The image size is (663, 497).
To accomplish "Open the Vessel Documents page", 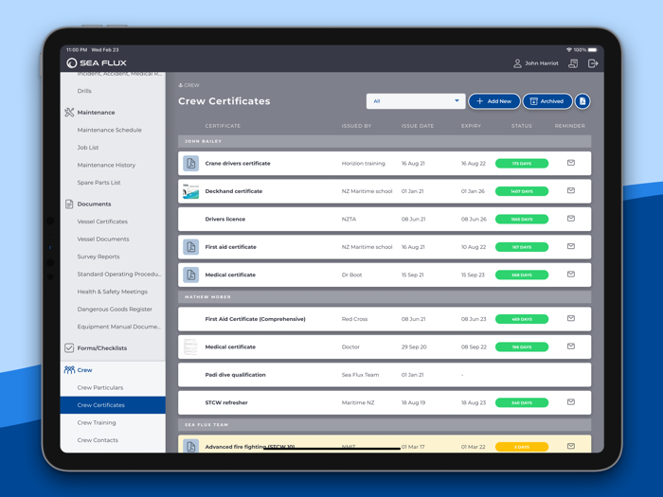I will 103,240.
